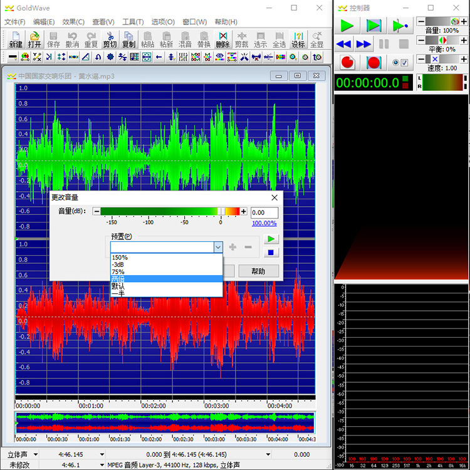470x470 pixels.
Task: Decrease 平衡 balance with its minus button
Action: point(421,40)
